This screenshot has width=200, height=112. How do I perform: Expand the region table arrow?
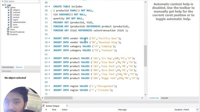pyautogui.click(x=9, y=20)
